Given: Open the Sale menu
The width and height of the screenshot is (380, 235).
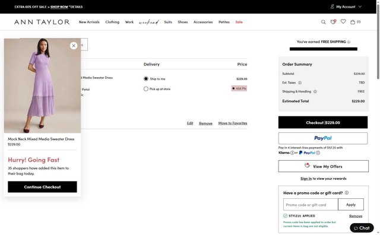Looking at the screenshot, I should click(239, 22).
